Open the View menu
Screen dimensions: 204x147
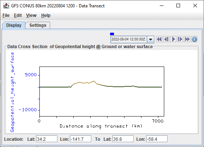[x=31, y=15]
